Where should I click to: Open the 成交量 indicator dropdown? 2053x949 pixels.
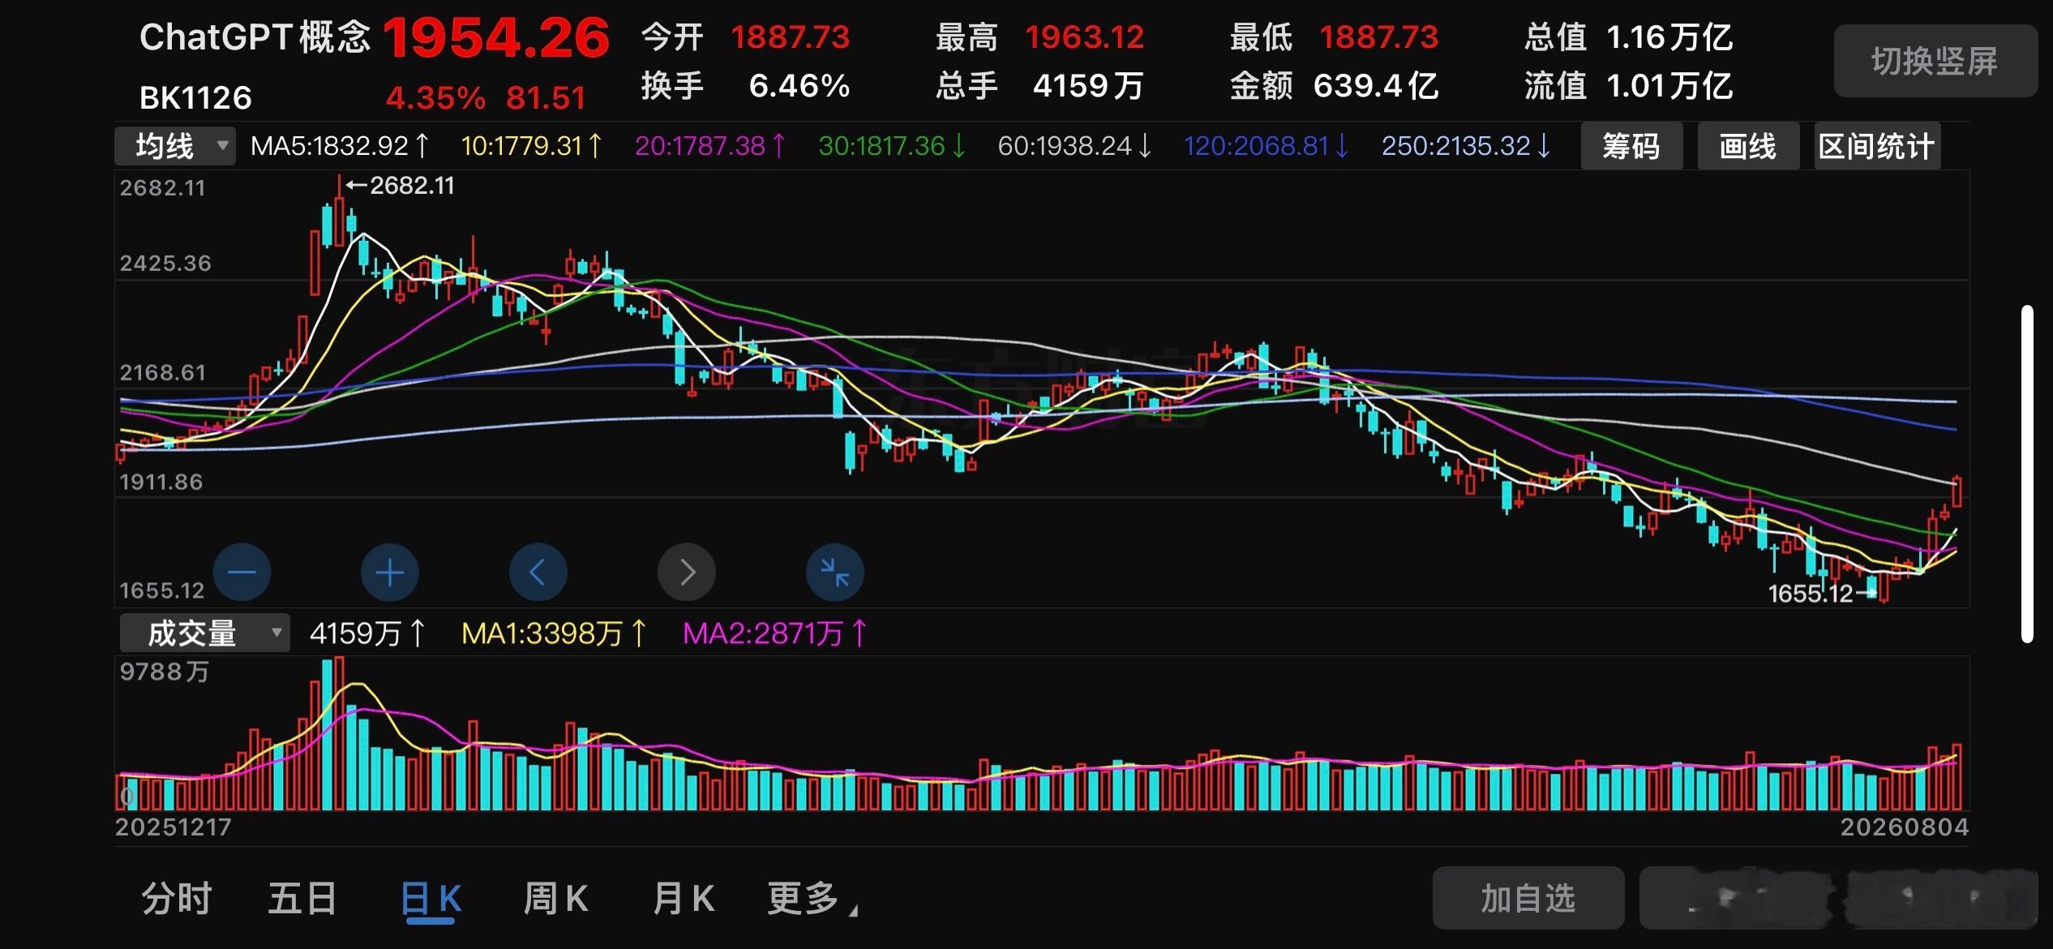[x=205, y=633]
